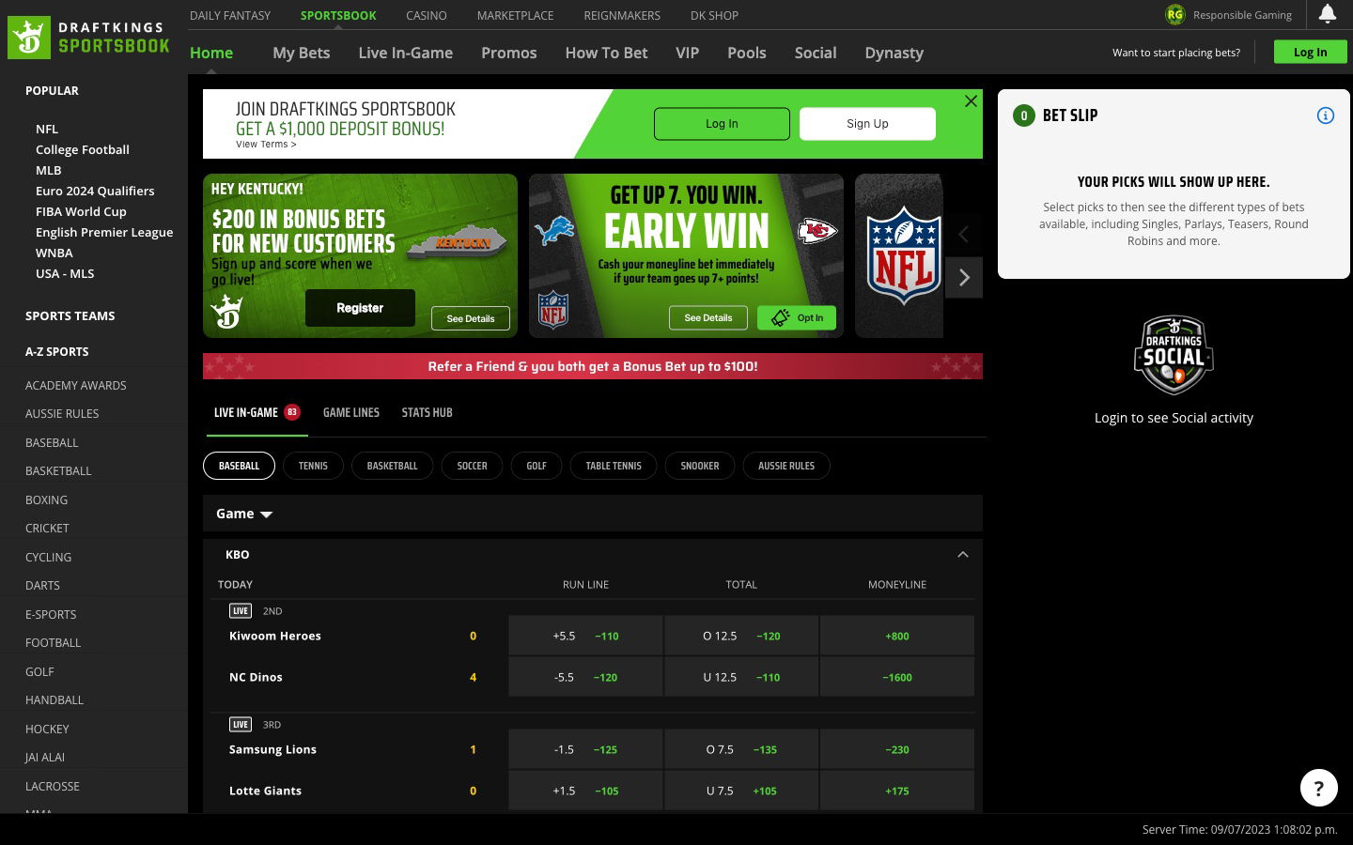The image size is (1353, 845).
Task: Open the Marketplace top menu
Action: [x=515, y=15]
